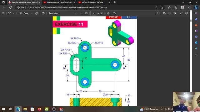This screenshot has width=200, height=112.
Task: Open the Favorites list
Action: tap(169, 7)
